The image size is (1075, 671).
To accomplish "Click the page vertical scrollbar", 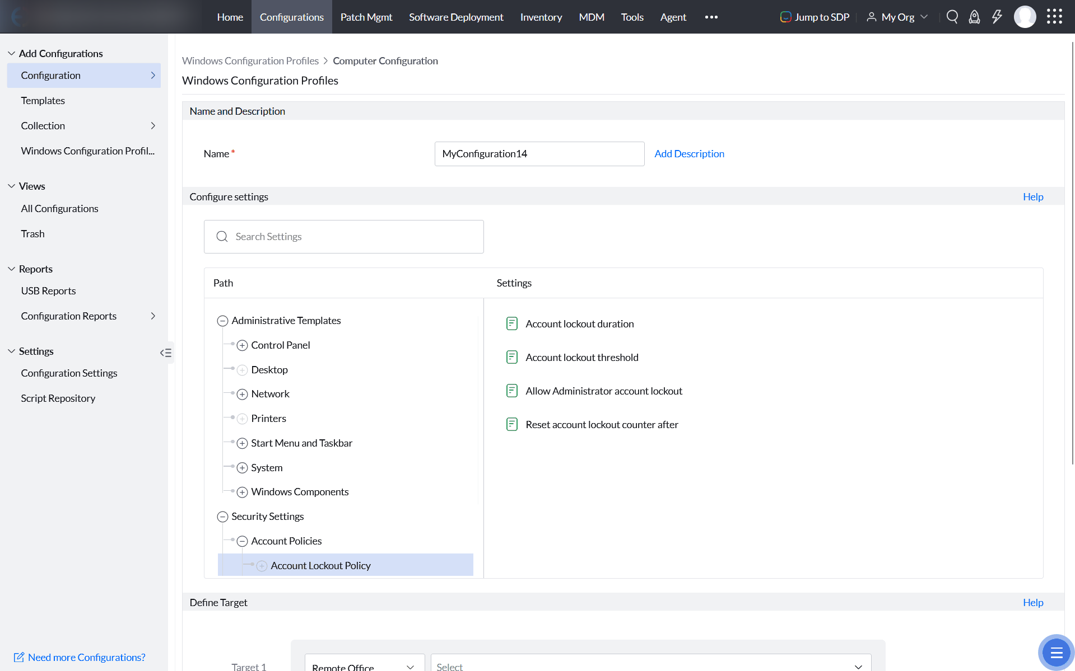I will tap(1072, 252).
